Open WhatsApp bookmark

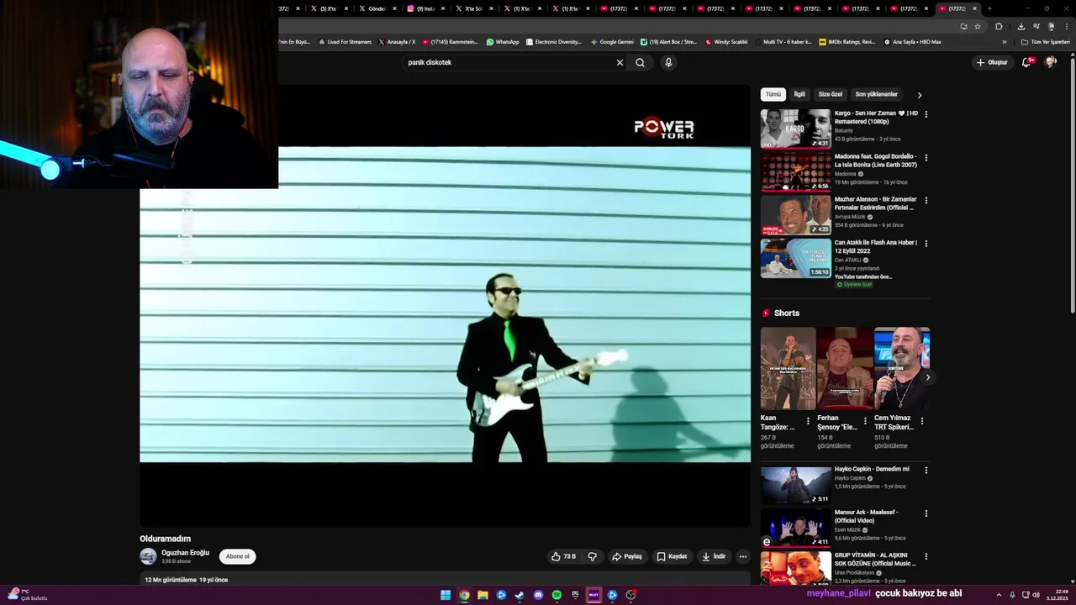(503, 42)
